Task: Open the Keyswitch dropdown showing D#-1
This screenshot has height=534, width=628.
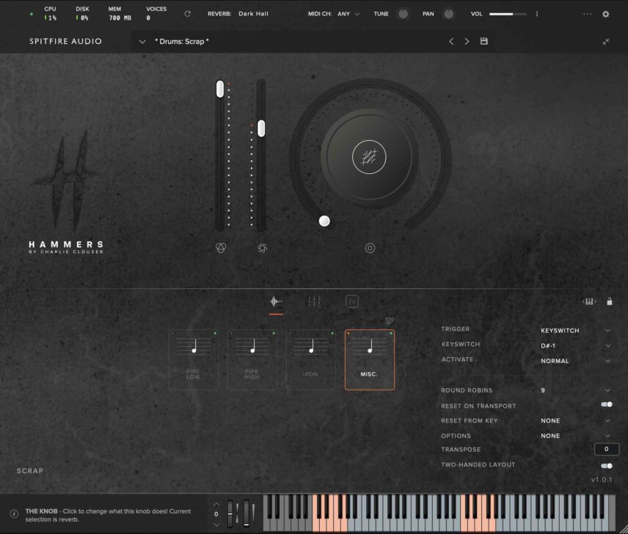Action: pos(575,345)
